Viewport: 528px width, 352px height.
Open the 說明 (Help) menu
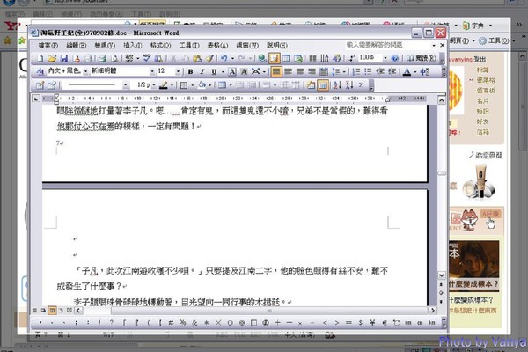(x=277, y=45)
